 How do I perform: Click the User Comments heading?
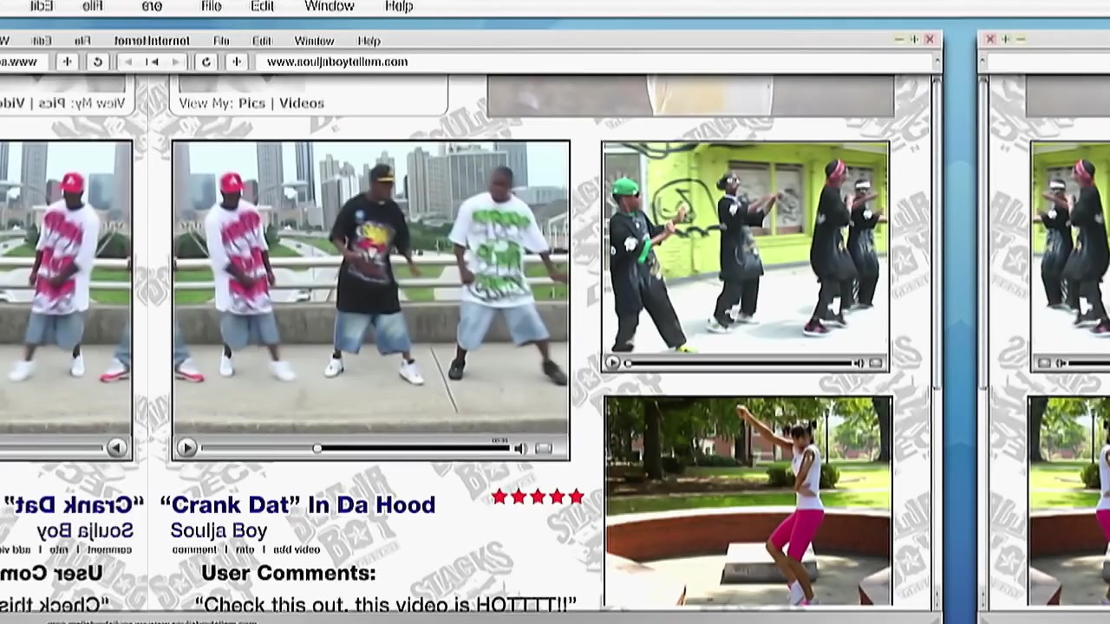click(x=289, y=573)
